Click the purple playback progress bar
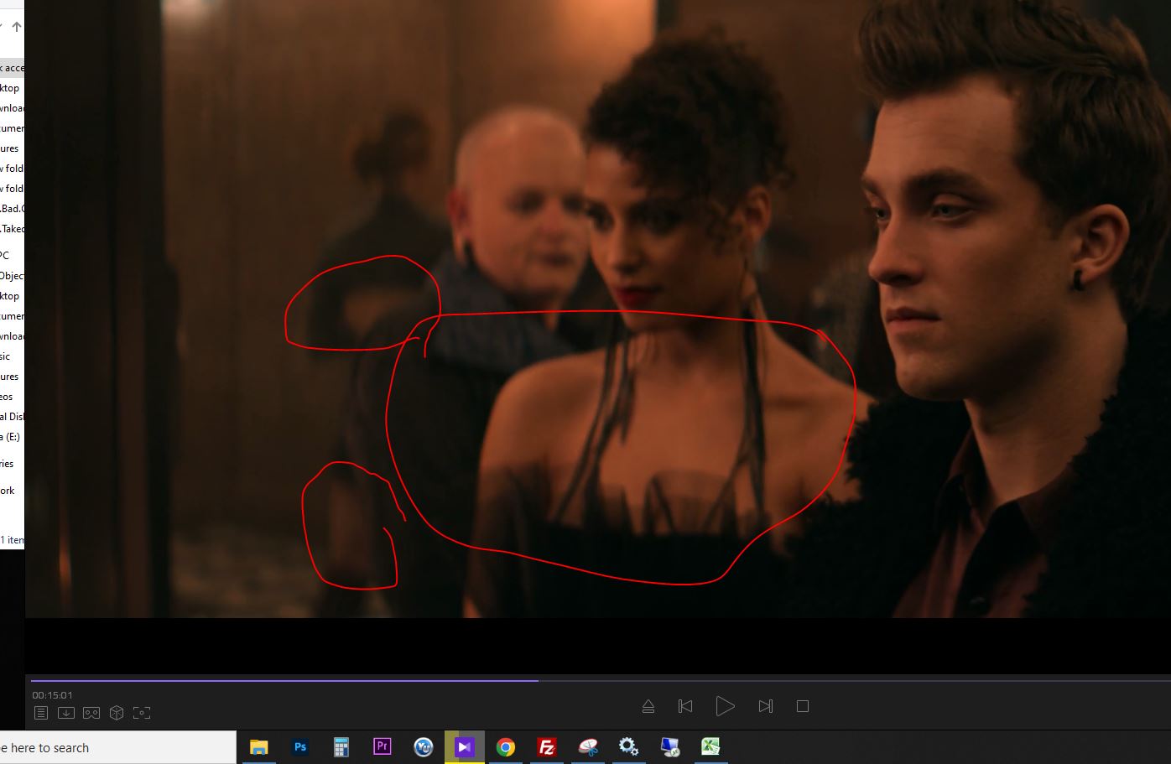The image size is (1171, 764). click(285, 680)
